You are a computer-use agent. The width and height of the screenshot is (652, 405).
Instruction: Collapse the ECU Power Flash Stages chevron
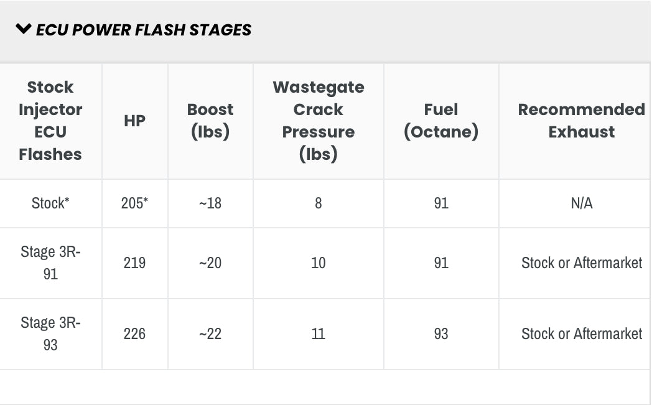24,29
